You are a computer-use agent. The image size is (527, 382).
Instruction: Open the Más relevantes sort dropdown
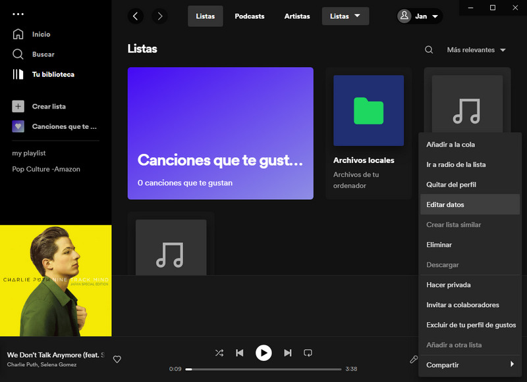[x=476, y=50]
